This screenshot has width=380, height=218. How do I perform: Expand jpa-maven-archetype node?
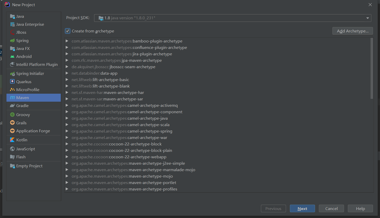pyautogui.click(x=67, y=60)
